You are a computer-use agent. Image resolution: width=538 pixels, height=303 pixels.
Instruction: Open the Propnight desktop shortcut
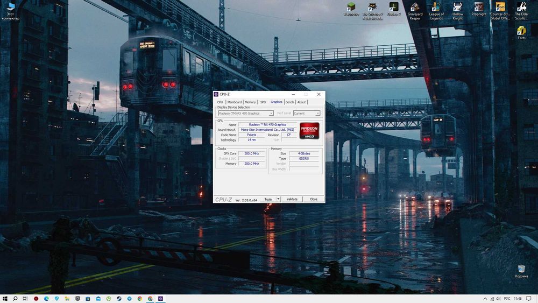(479, 9)
